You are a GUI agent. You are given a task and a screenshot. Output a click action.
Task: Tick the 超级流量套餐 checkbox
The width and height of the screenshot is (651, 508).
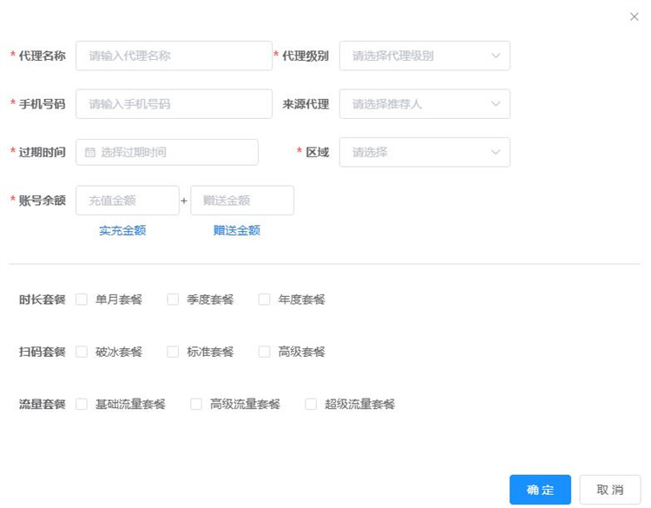(x=311, y=404)
